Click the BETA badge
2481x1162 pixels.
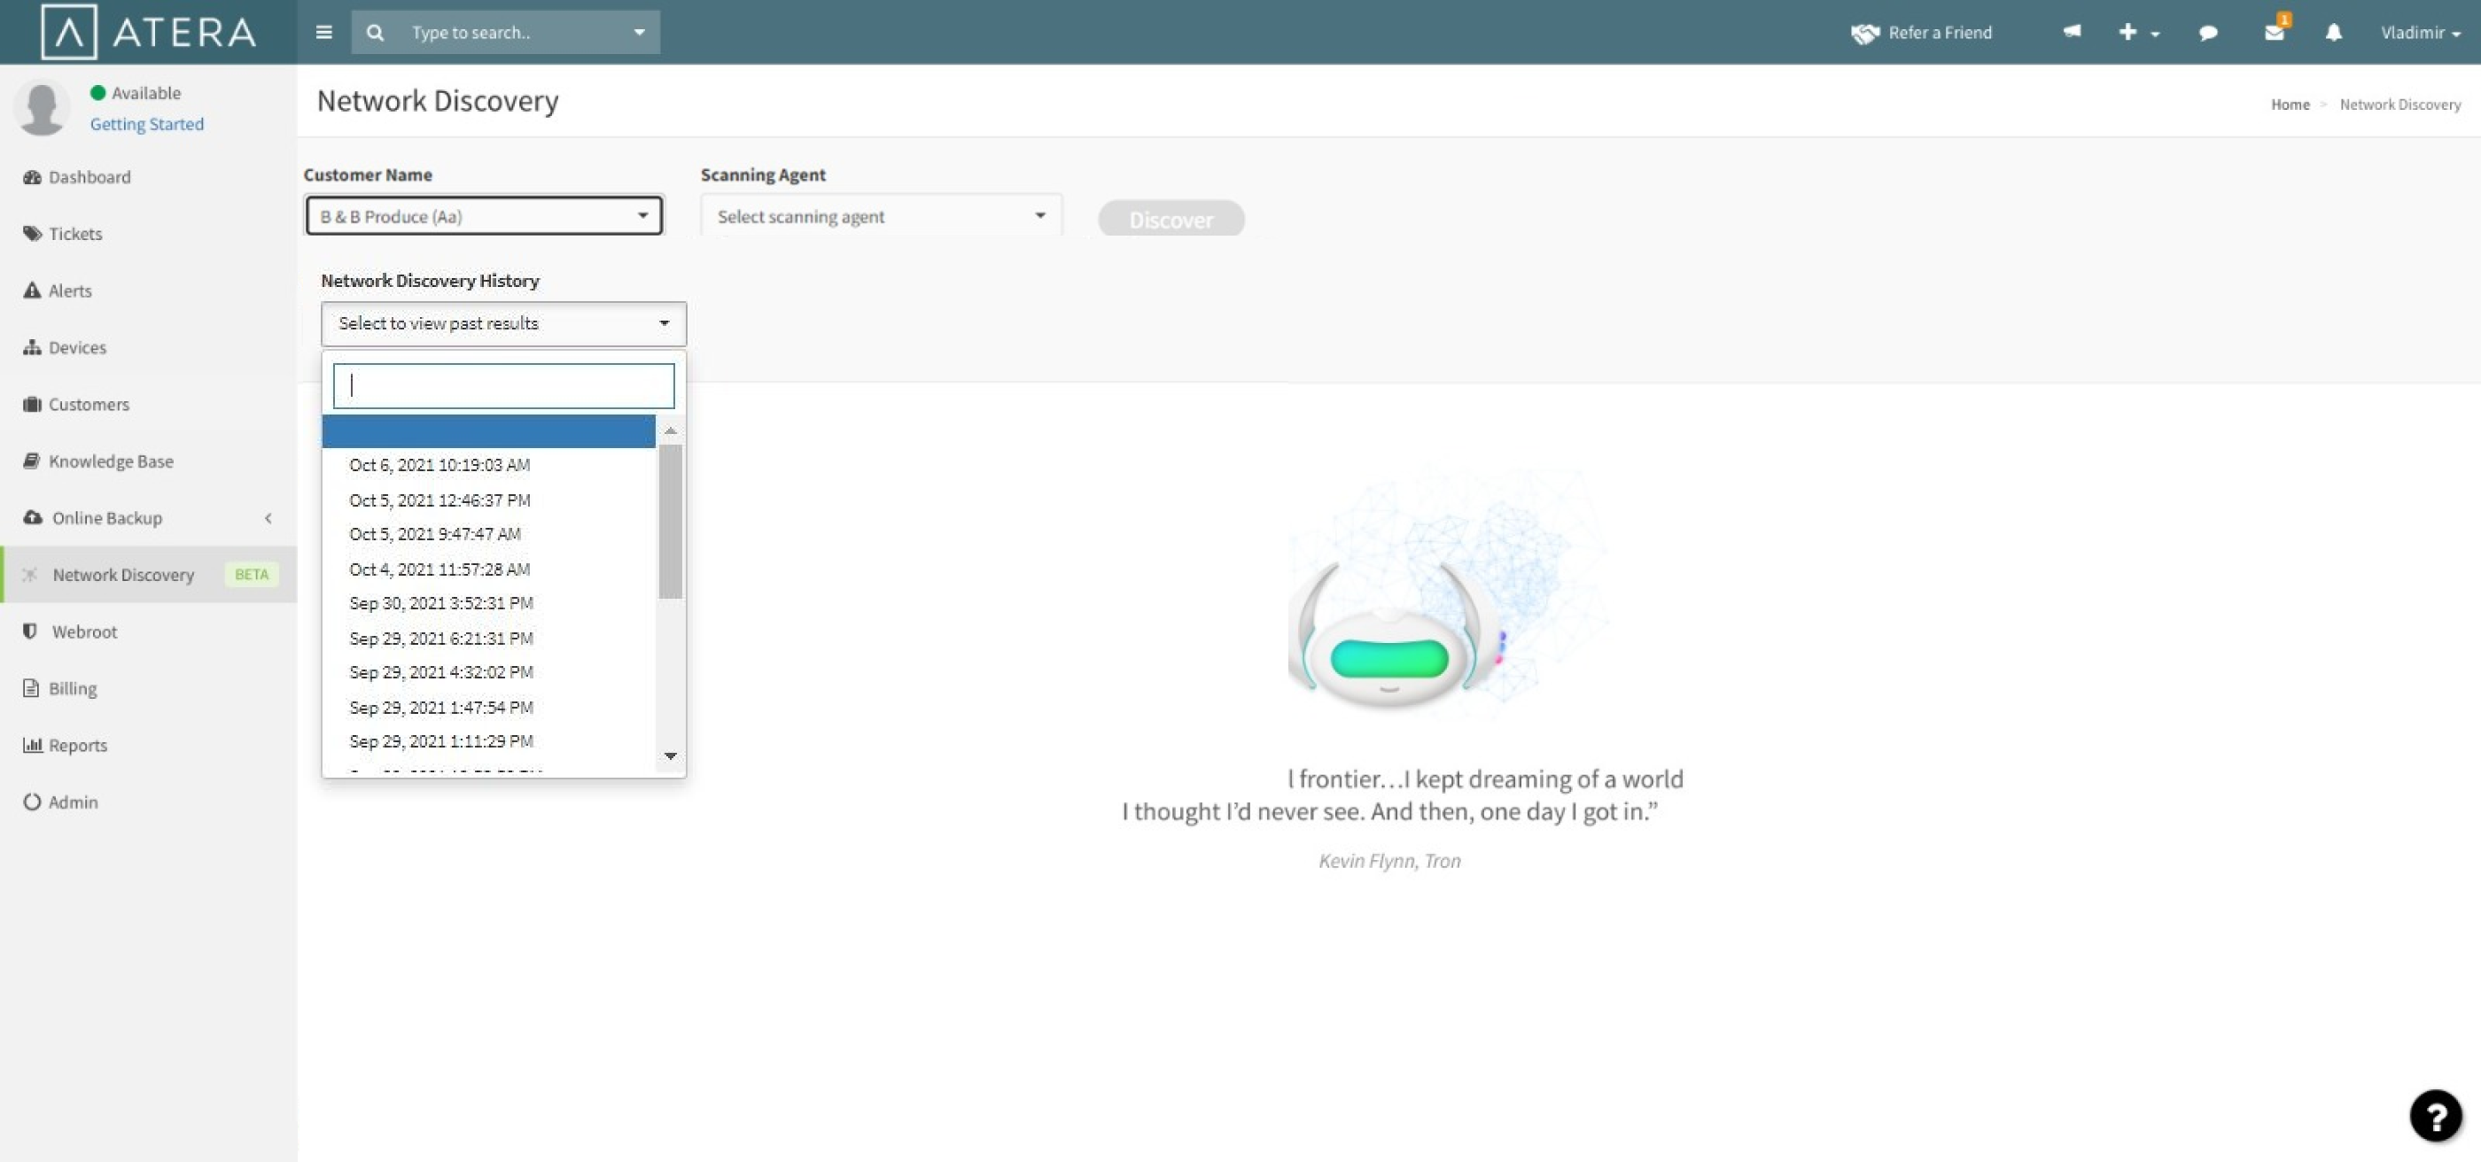(252, 574)
